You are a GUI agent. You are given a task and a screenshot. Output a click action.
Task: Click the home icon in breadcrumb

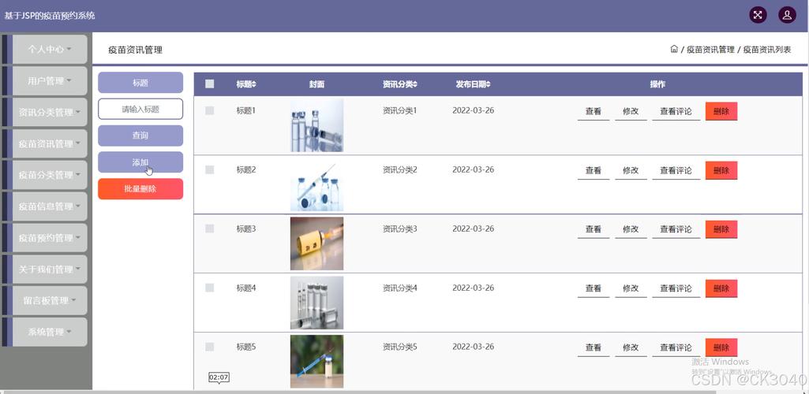(674, 50)
